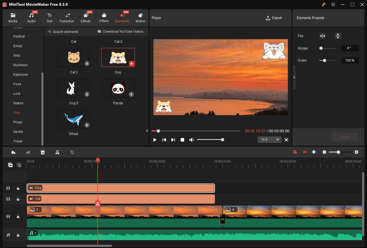Viewport: 367px width, 248px height.
Task: Select the Travel category
Action: [18, 141]
